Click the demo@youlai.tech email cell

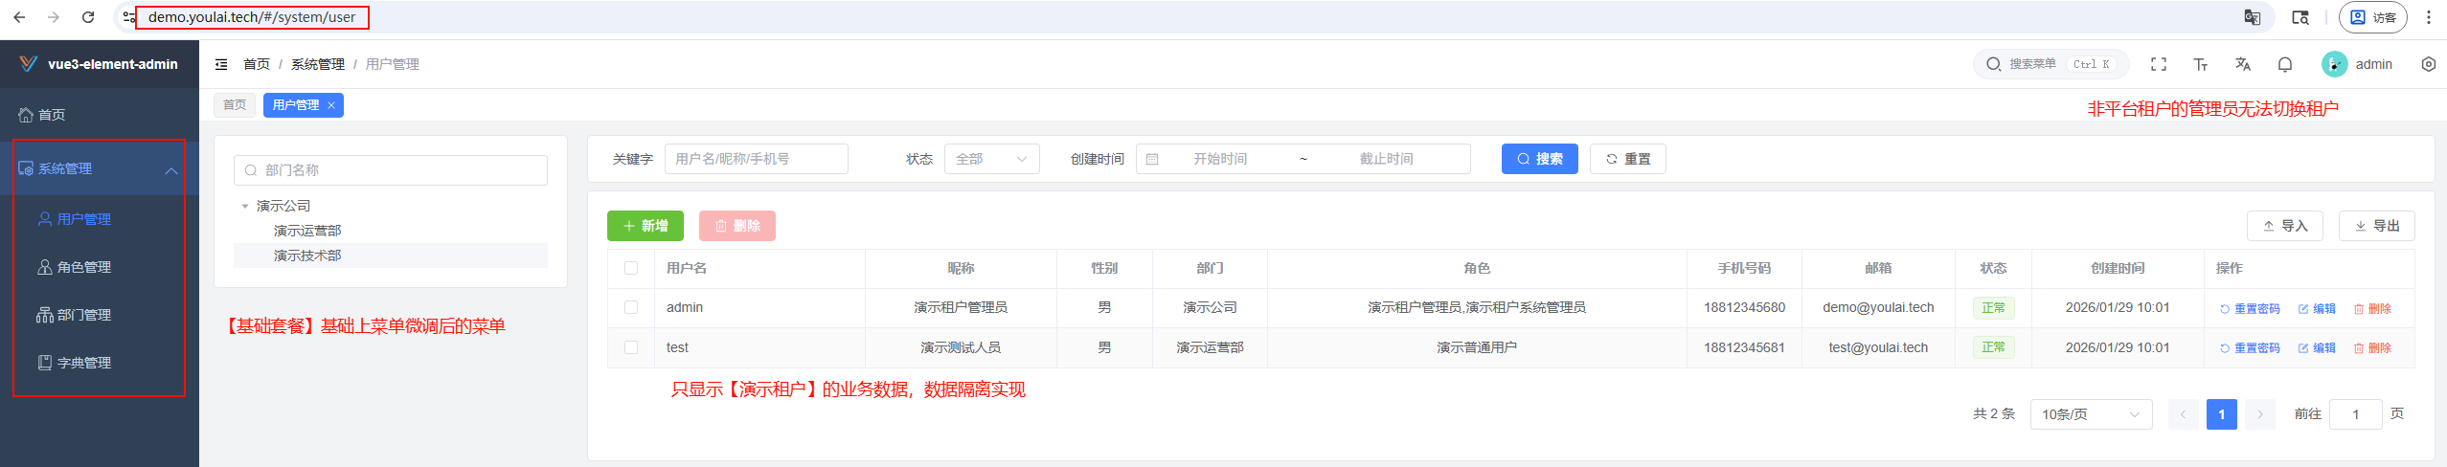pos(1878,307)
